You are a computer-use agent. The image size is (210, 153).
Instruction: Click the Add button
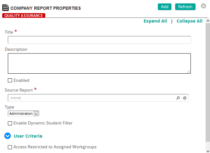tap(165, 7)
